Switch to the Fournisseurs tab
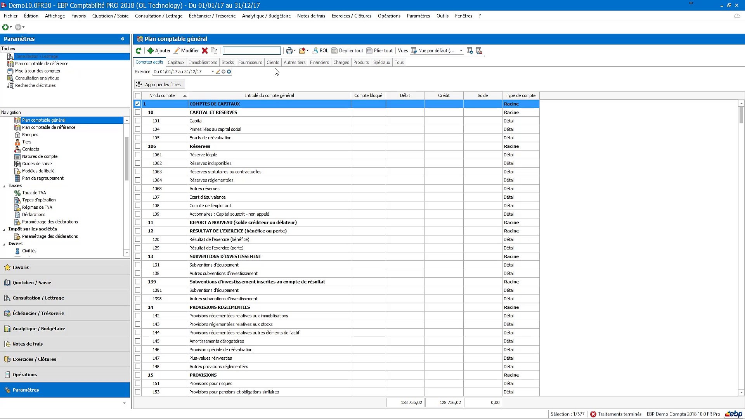Screen dimensions: 745x419 [250, 62]
